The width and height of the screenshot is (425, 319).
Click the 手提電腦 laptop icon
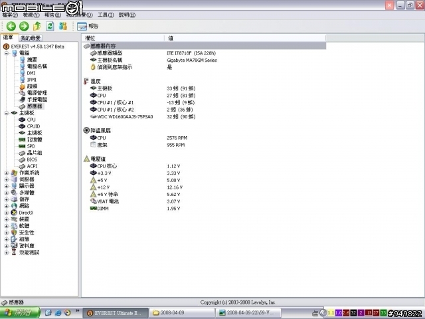[22, 100]
